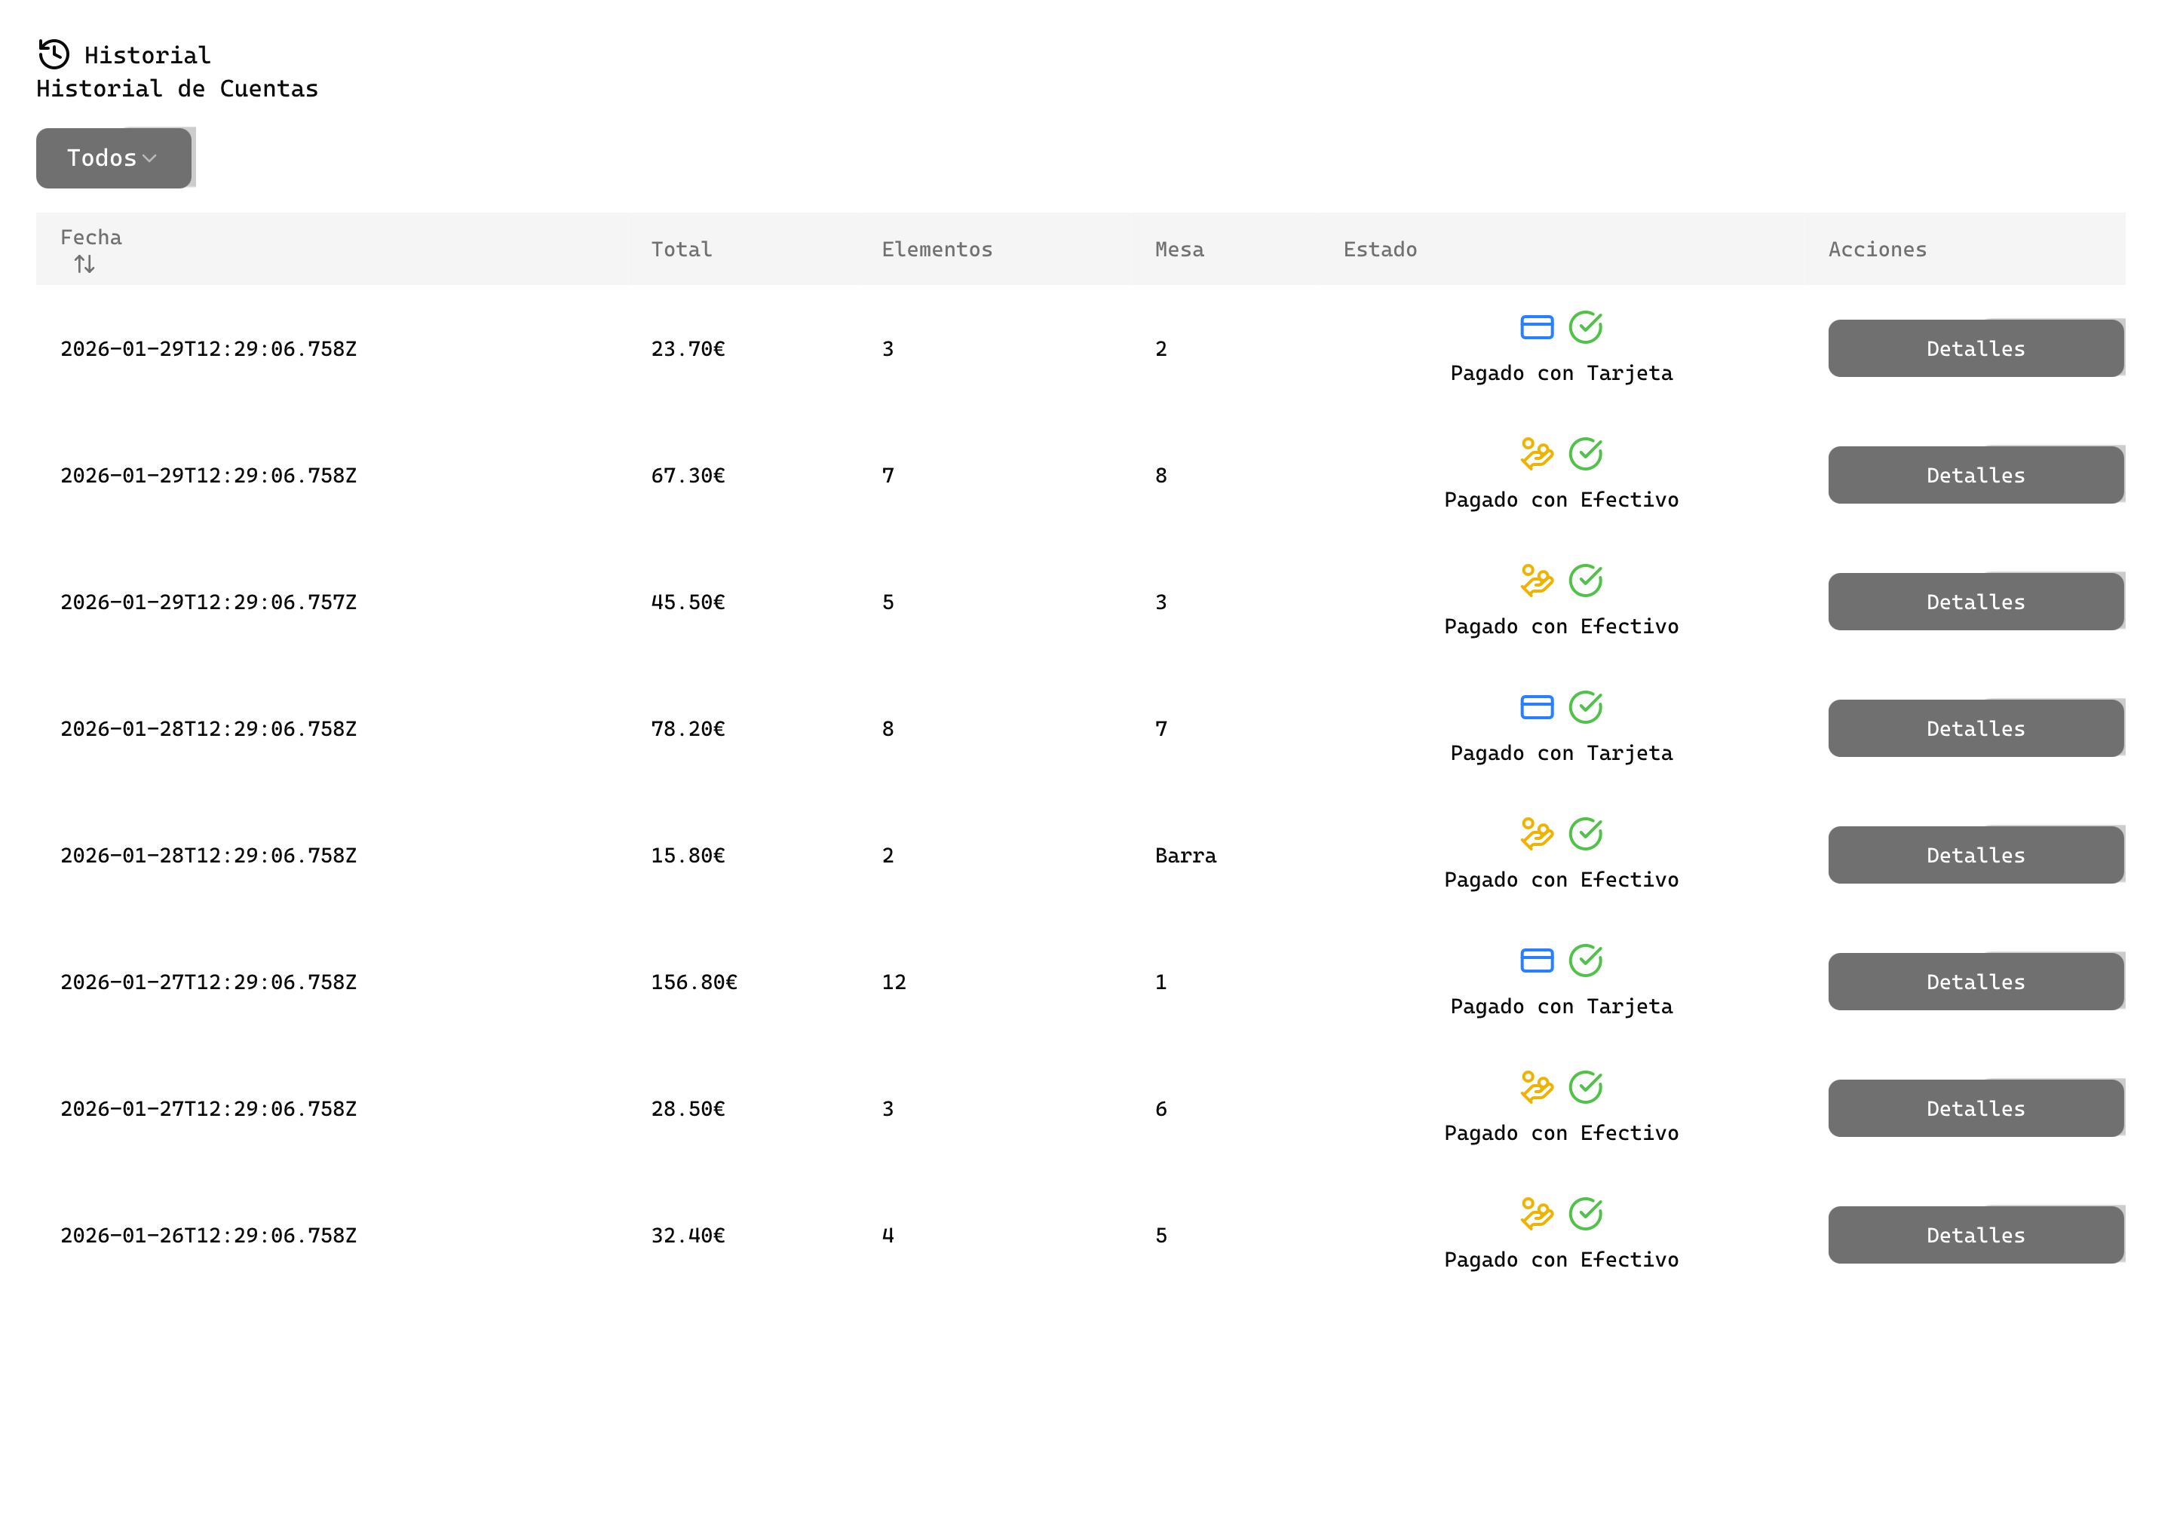Click credit card icon in 78.20€ row
The height and width of the screenshot is (1535, 2183).
pos(1537,707)
